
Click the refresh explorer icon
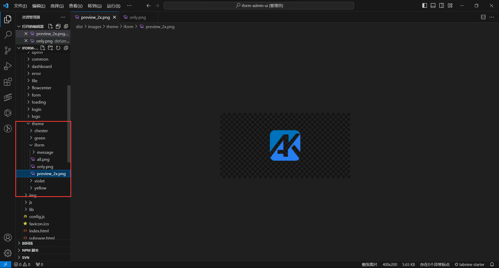58,48
